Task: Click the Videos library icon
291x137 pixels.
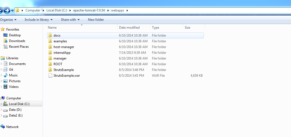Action: (5, 87)
